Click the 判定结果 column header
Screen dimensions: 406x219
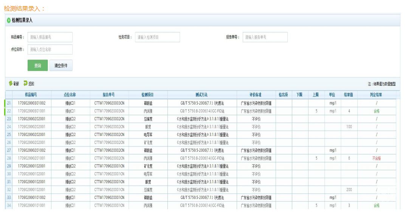tap(376, 95)
